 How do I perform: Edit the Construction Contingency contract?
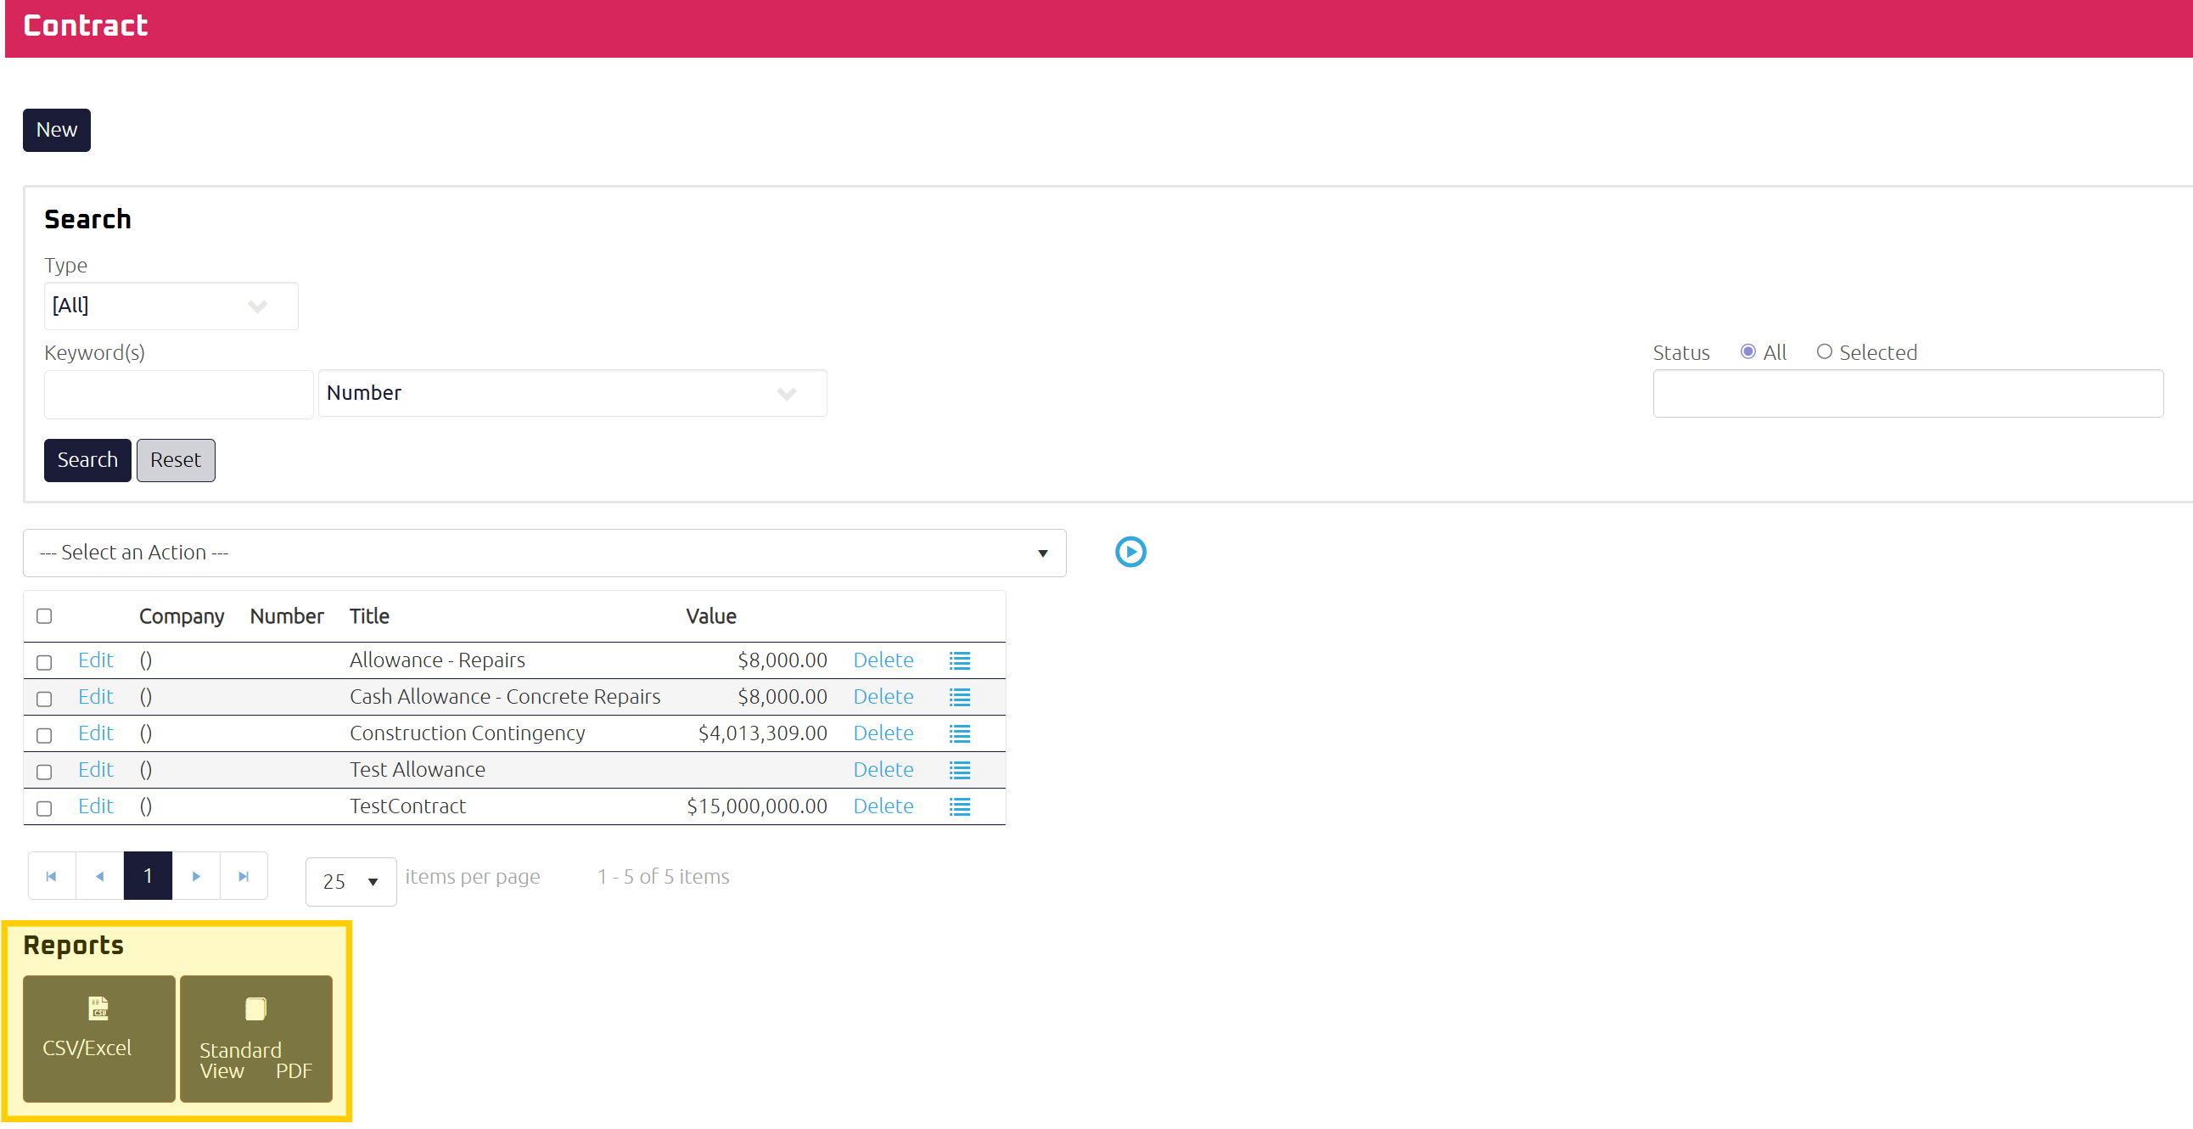click(x=95, y=734)
